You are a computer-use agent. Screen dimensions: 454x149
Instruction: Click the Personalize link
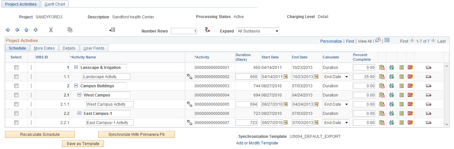(331, 41)
